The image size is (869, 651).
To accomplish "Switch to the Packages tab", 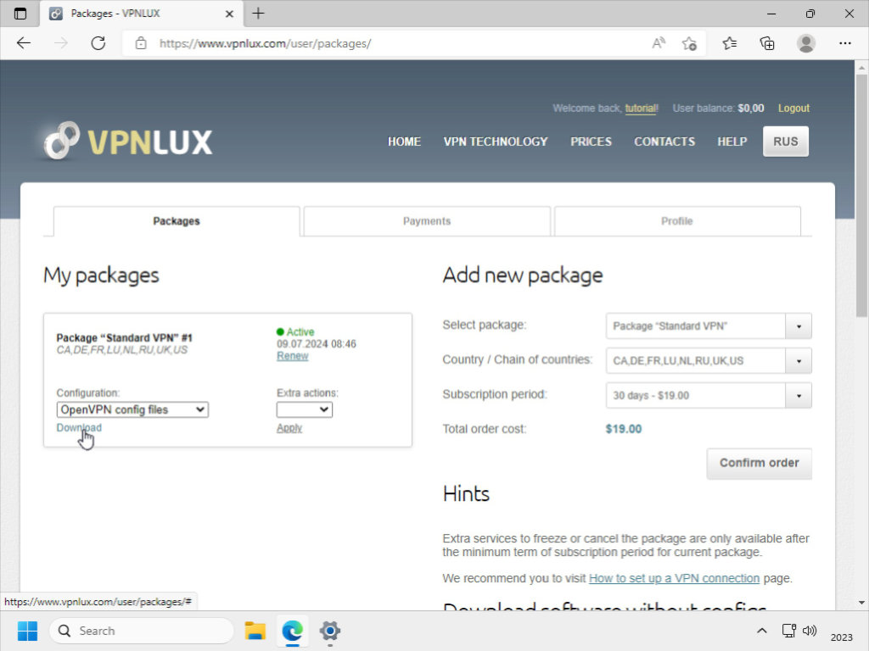I will pyautogui.click(x=177, y=221).
